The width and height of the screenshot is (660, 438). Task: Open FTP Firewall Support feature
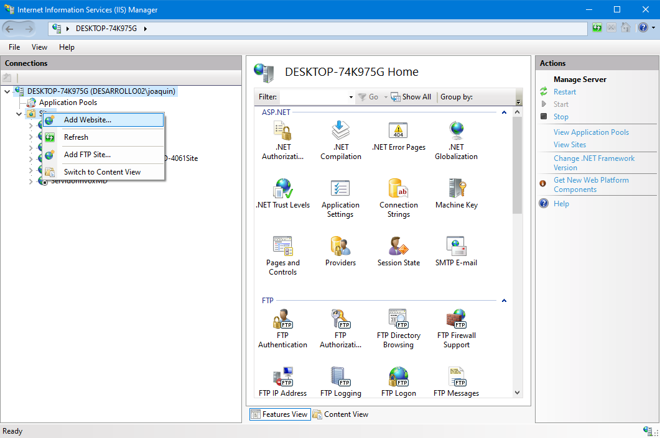click(x=456, y=329)
